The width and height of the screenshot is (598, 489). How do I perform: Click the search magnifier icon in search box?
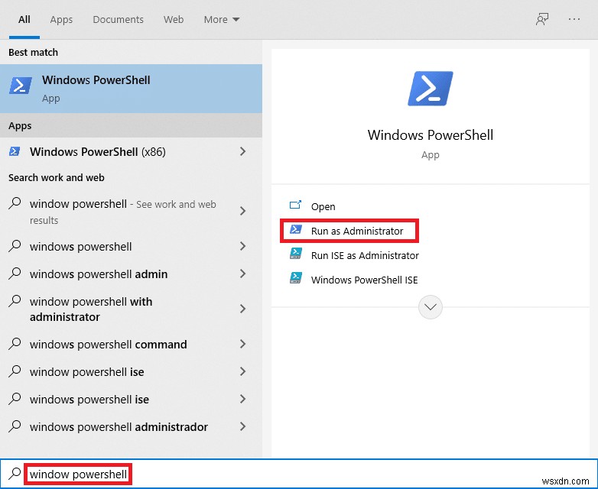tap(14, 474)
